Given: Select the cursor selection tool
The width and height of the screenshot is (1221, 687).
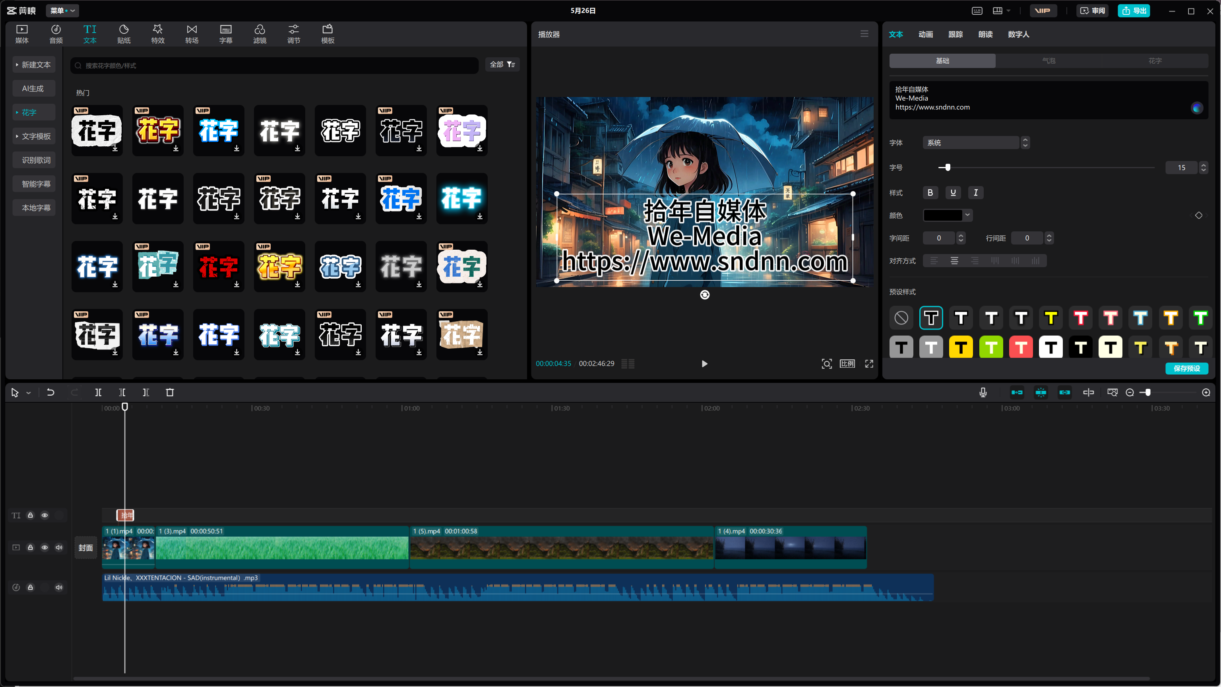Looking at the screenshot, I should (x=15, y=392).
